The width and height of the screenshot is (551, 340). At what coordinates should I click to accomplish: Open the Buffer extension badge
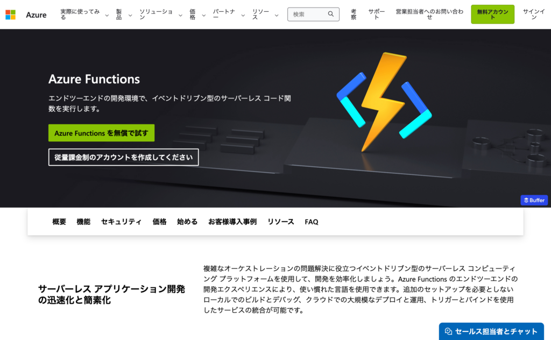point(534,200)
